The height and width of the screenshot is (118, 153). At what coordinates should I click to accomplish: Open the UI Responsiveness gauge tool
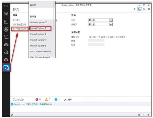point(6,45)
